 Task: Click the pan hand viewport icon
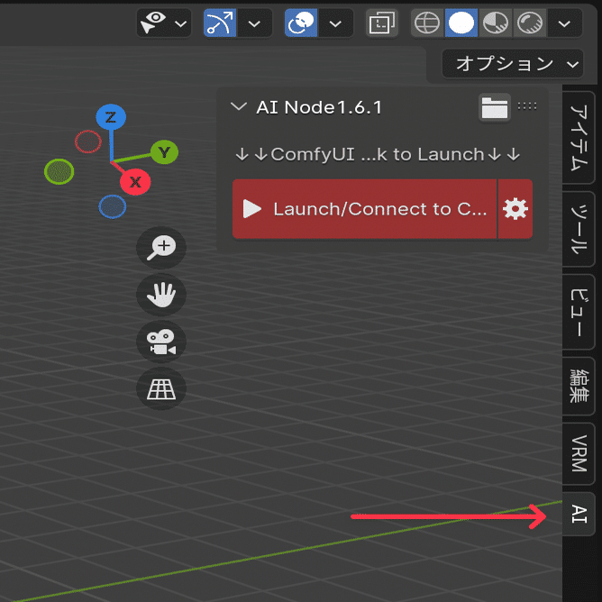coord(161,295)
